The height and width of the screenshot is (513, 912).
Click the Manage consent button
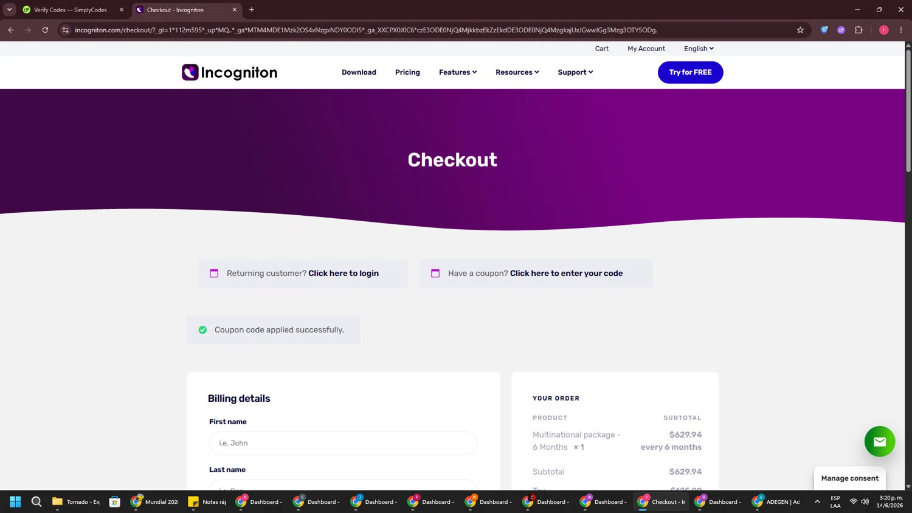pyautogui.click(x=850, y=478)
